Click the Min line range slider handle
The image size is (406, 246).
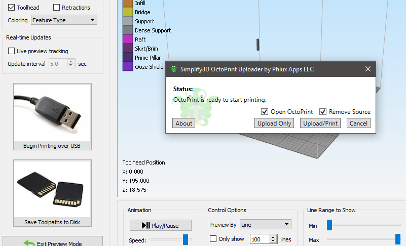(x=329, y=225)
